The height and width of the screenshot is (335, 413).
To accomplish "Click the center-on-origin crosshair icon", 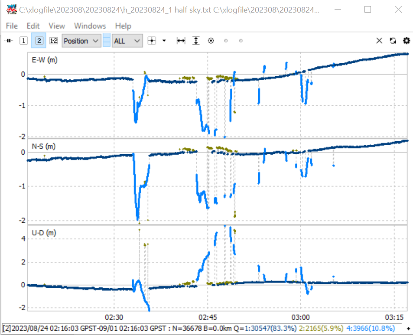I will pyautogui.click(x=152, y=41).
